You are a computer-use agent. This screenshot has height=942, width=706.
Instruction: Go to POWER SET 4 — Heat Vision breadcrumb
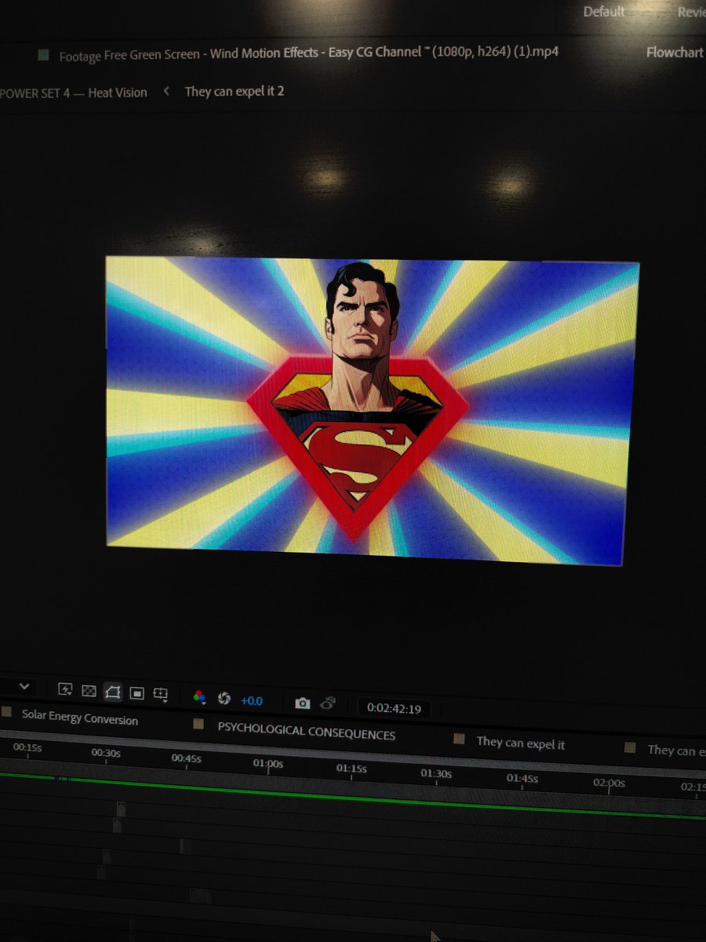pyautogui.click(x=74, y=93)
